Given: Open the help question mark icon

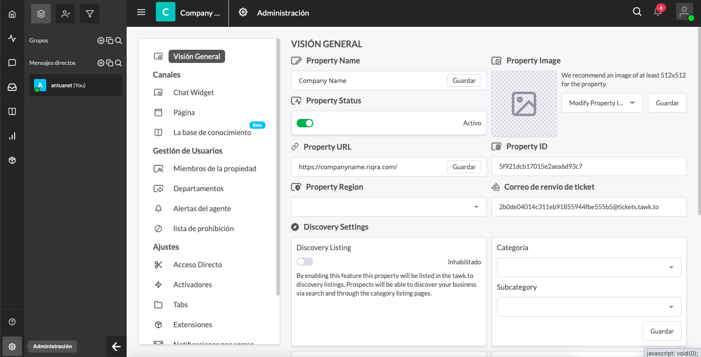Looking at the screenshot, I should [x=12, y=322].
